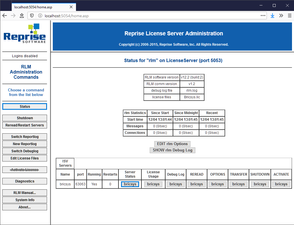294x225 pixels.
Task: Open the RLM Manual
Action: pyautogui.click(x=25, y=193)
